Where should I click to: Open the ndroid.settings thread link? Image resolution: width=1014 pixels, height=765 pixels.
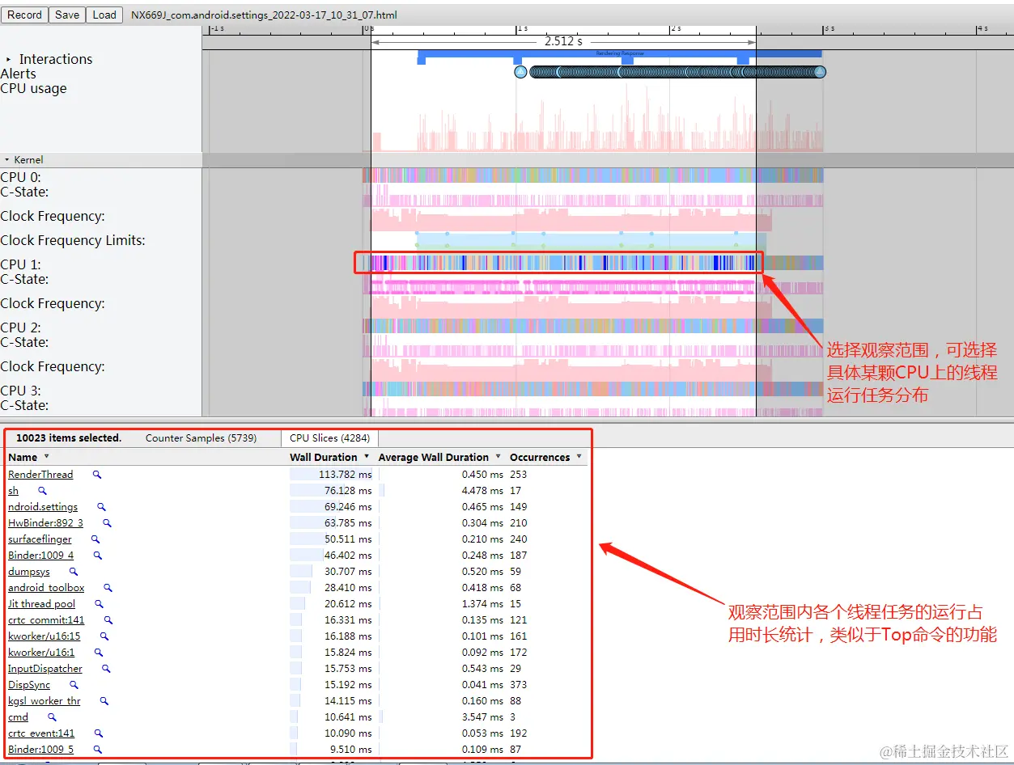click(x=43, y=507)
